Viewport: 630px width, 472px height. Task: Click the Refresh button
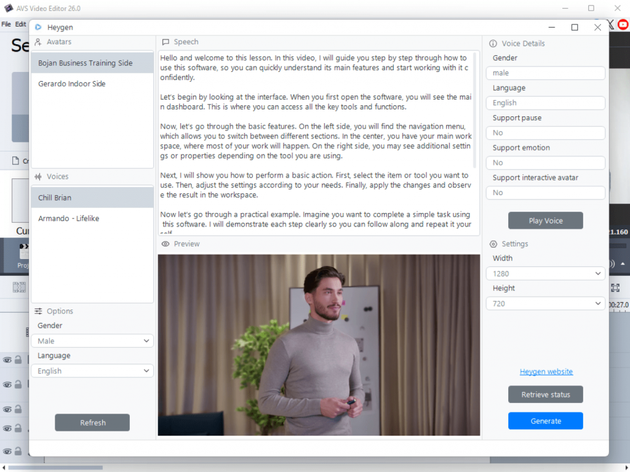(92, 423)
